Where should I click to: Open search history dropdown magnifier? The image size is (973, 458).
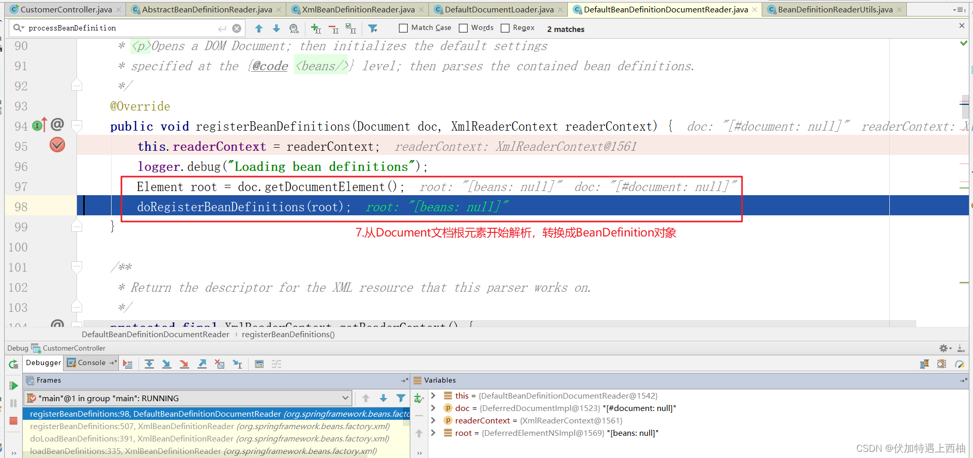click(19, 28)
